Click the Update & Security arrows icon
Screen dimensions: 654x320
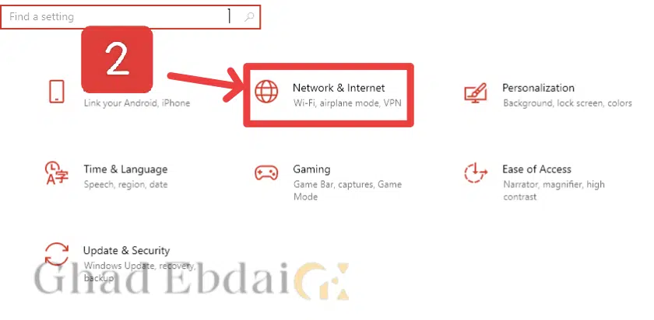[x=56, y=254]
